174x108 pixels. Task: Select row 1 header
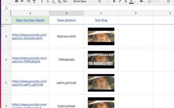[6, 20]
